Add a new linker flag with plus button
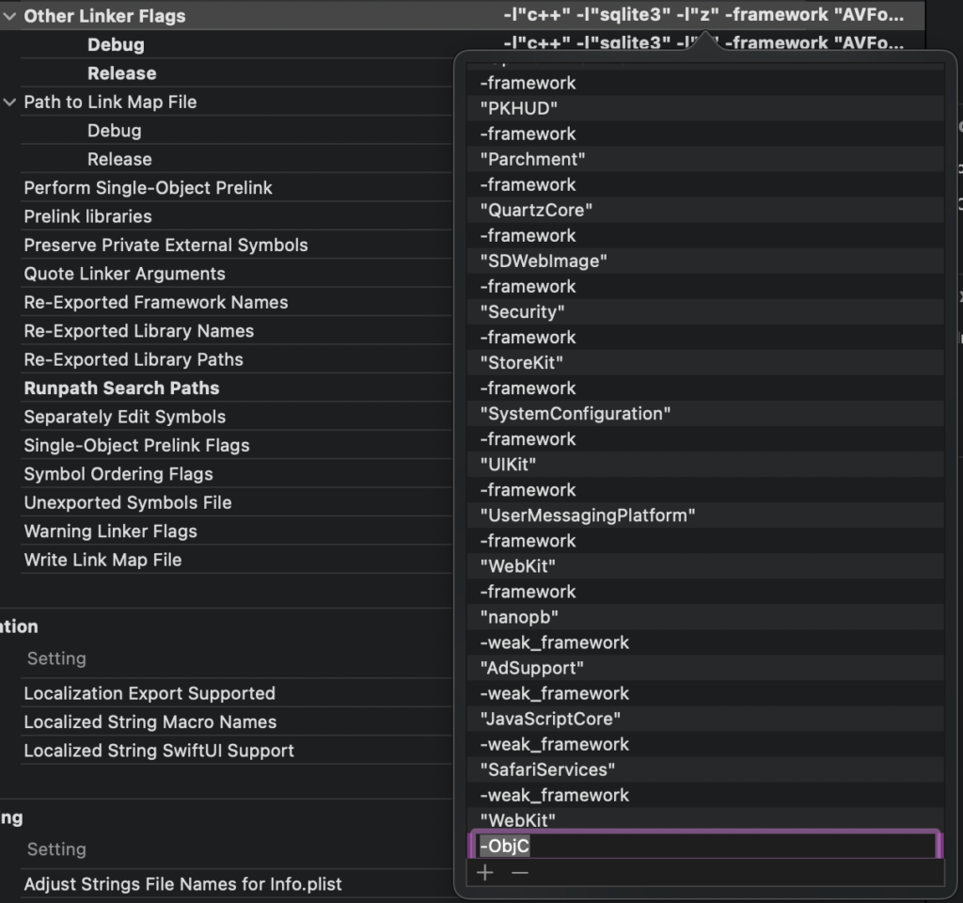Image resolution: width=963 pixels, height=903 pixels. coord(485,872)
